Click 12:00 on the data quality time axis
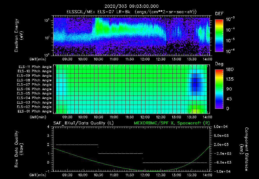 [x=145, y=175]
